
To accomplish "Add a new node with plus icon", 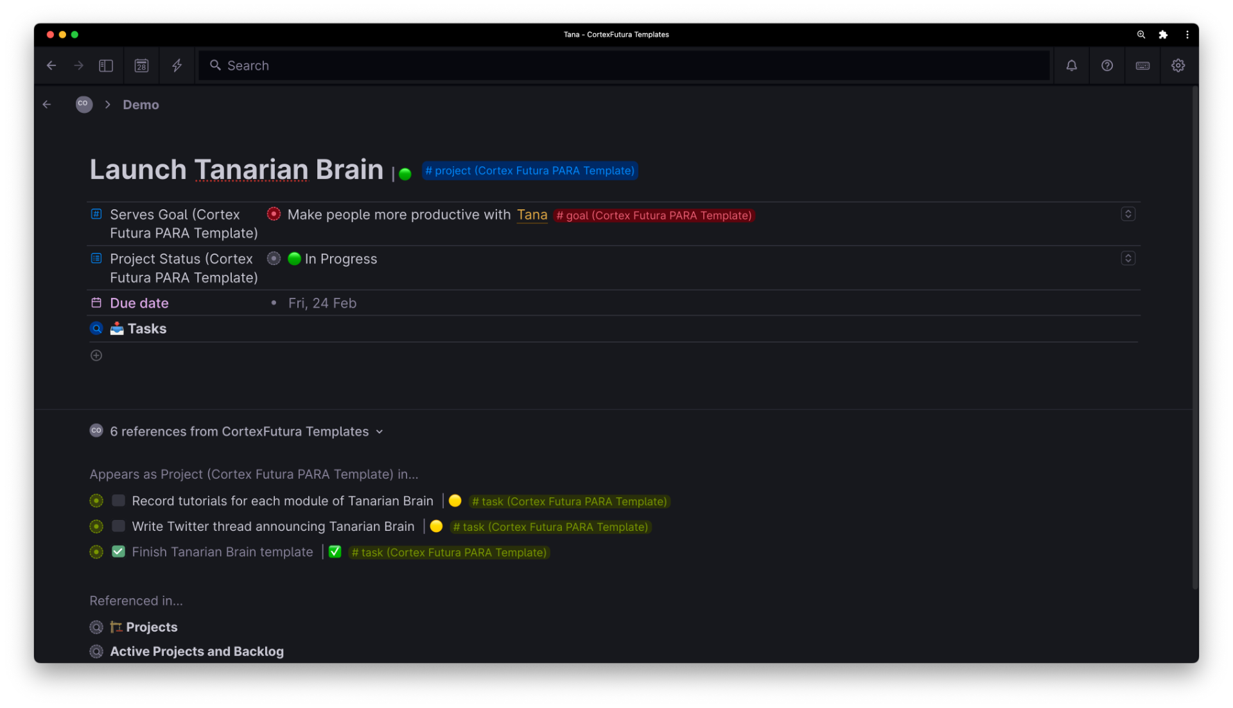I will pos(96,356).
